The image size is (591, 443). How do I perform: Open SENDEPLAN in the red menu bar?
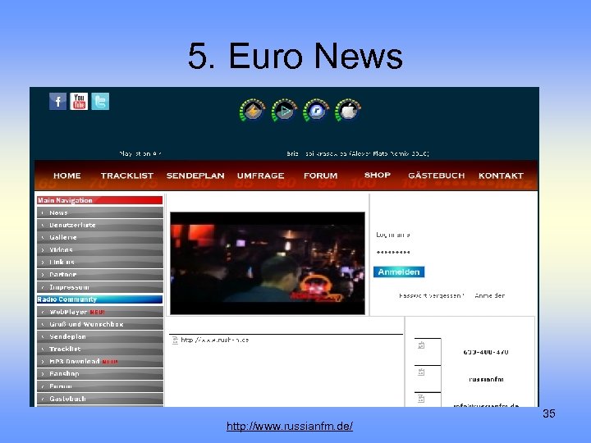pyautogui.click(x=195, y=176)
